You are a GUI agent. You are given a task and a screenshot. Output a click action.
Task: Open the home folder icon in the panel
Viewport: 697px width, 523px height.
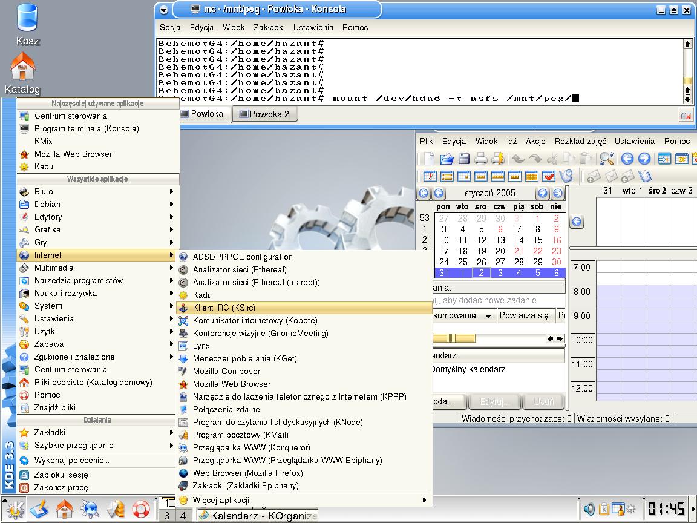[65, 508]
